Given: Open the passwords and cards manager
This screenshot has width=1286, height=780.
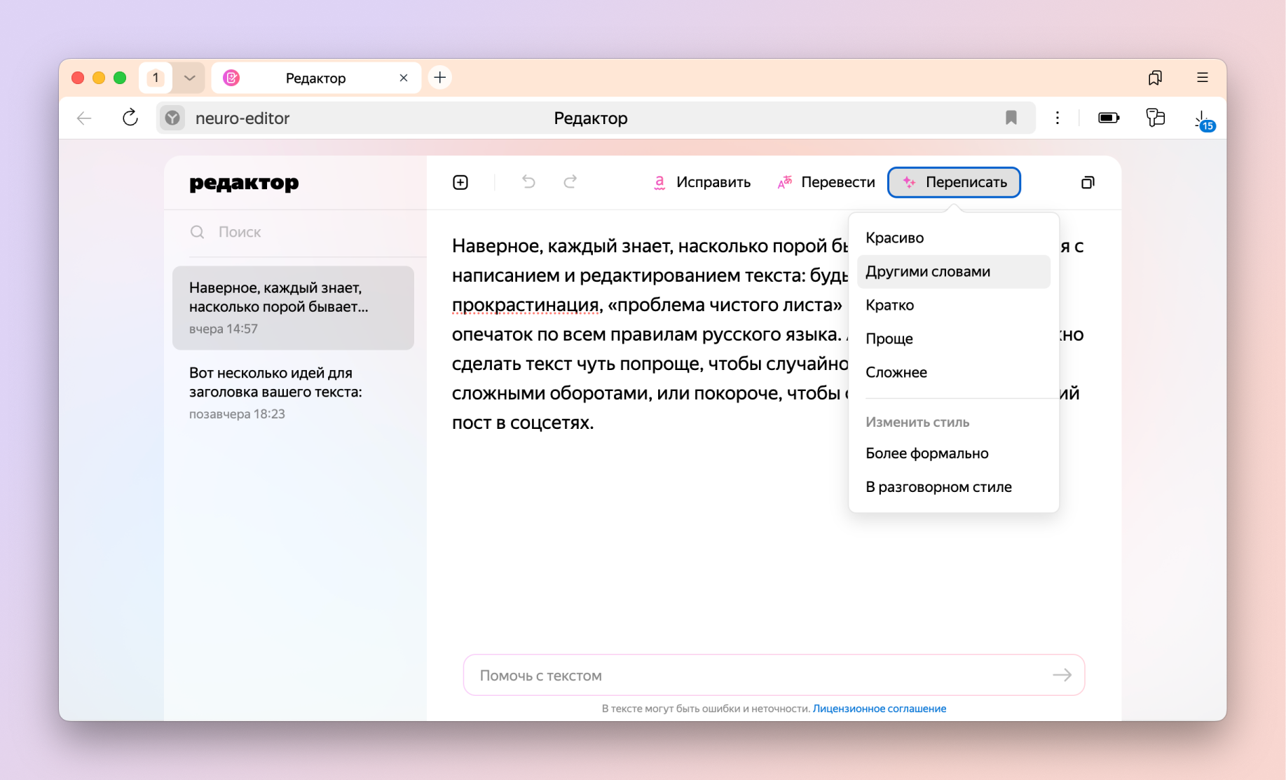Looking at the screenshot, I should click(1155, 118).
